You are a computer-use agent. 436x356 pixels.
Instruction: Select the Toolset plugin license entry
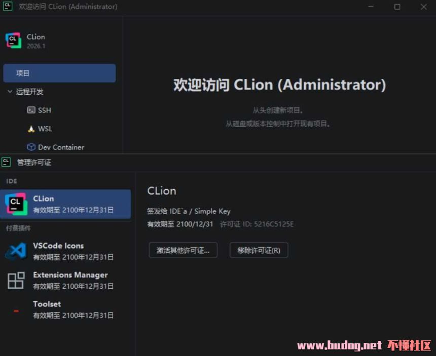[65, 309]
